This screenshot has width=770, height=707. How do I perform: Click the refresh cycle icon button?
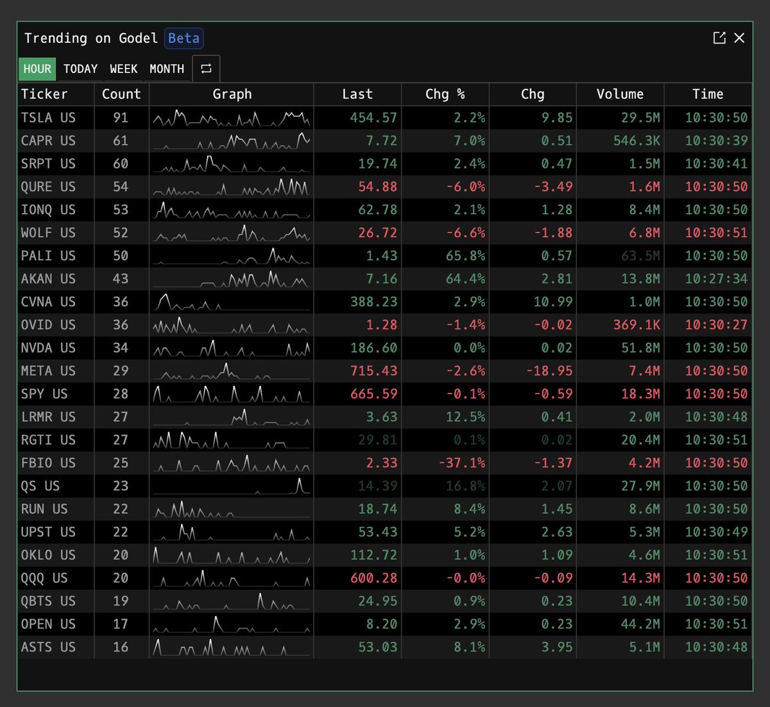[x=206, y=69]
